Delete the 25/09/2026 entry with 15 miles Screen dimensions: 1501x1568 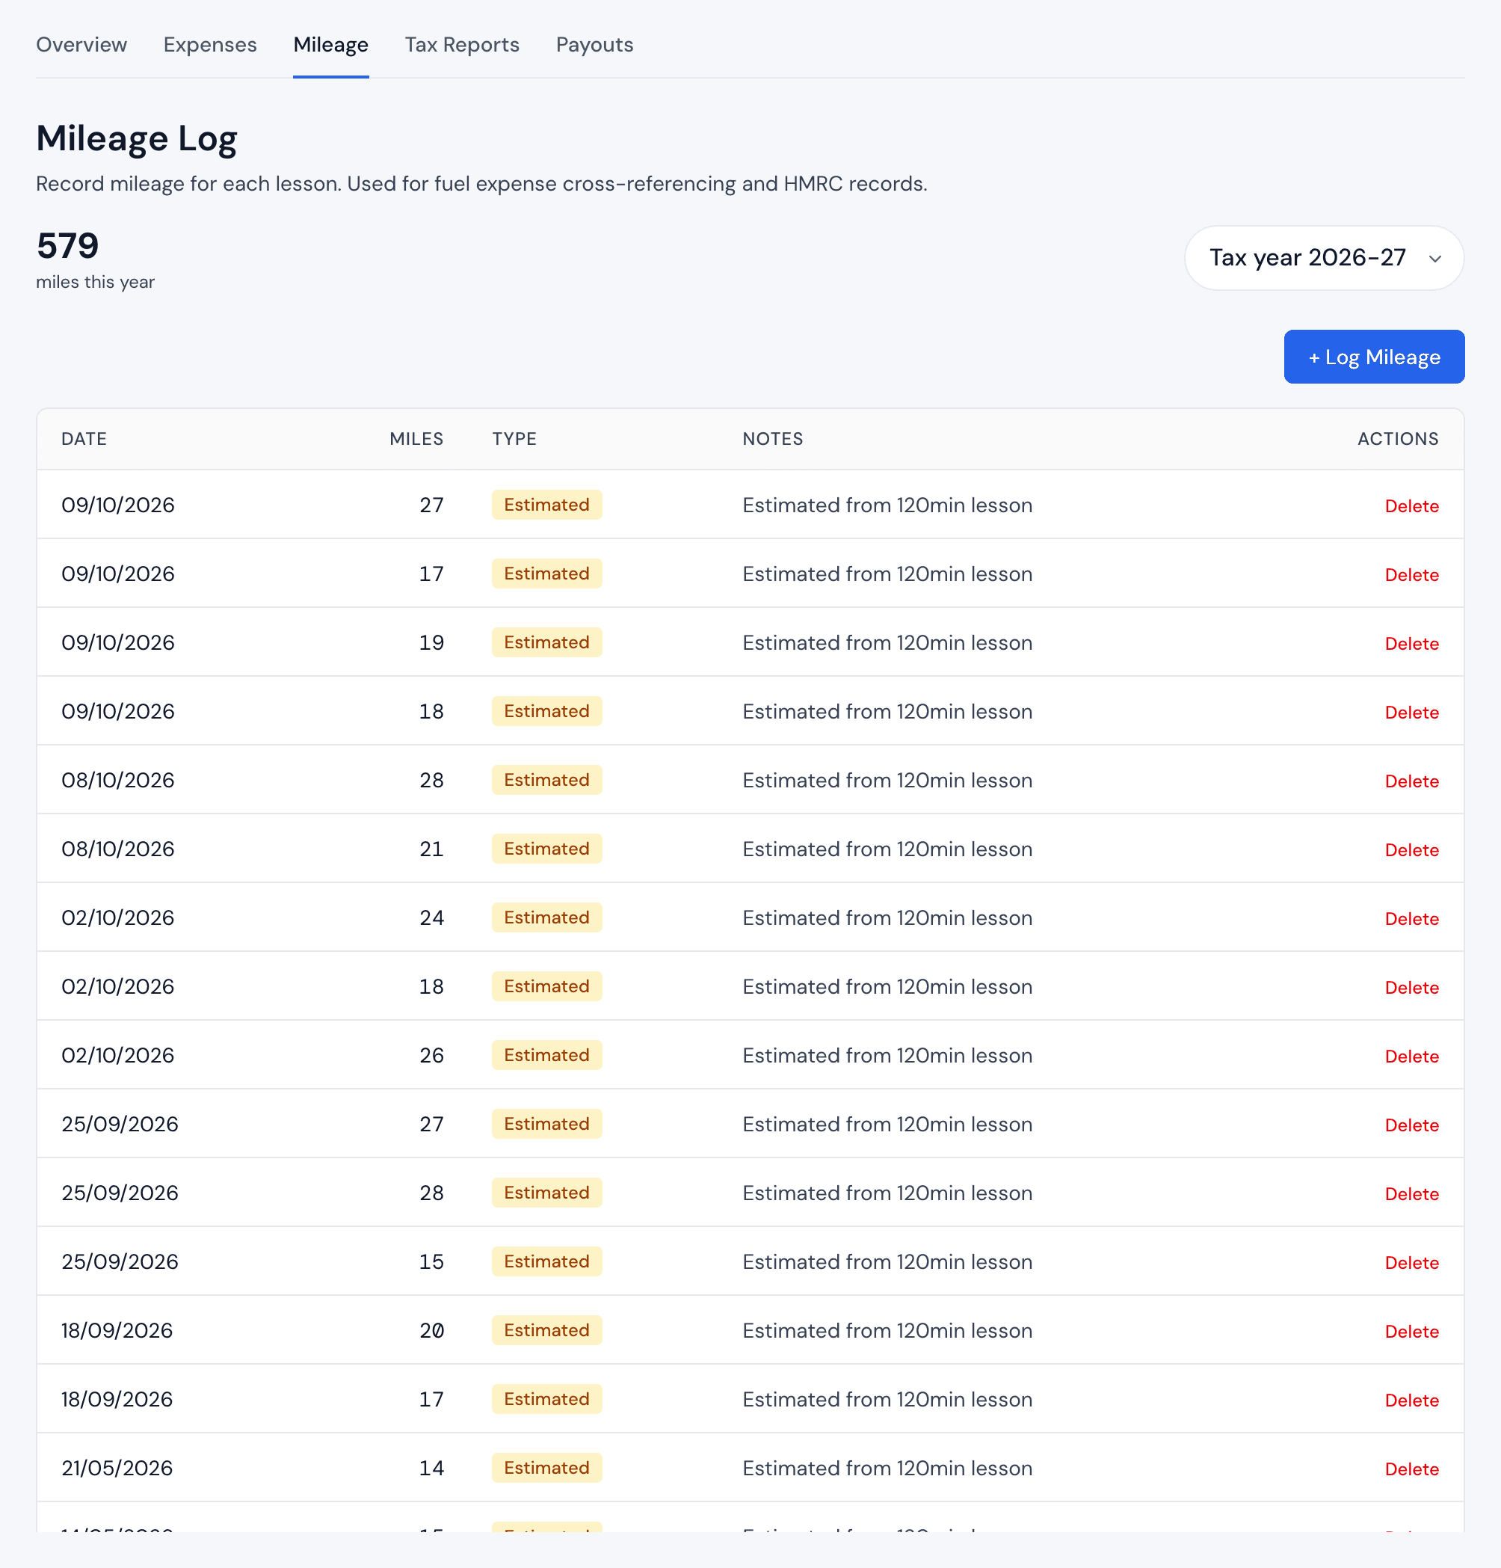coord(1411,1262)
